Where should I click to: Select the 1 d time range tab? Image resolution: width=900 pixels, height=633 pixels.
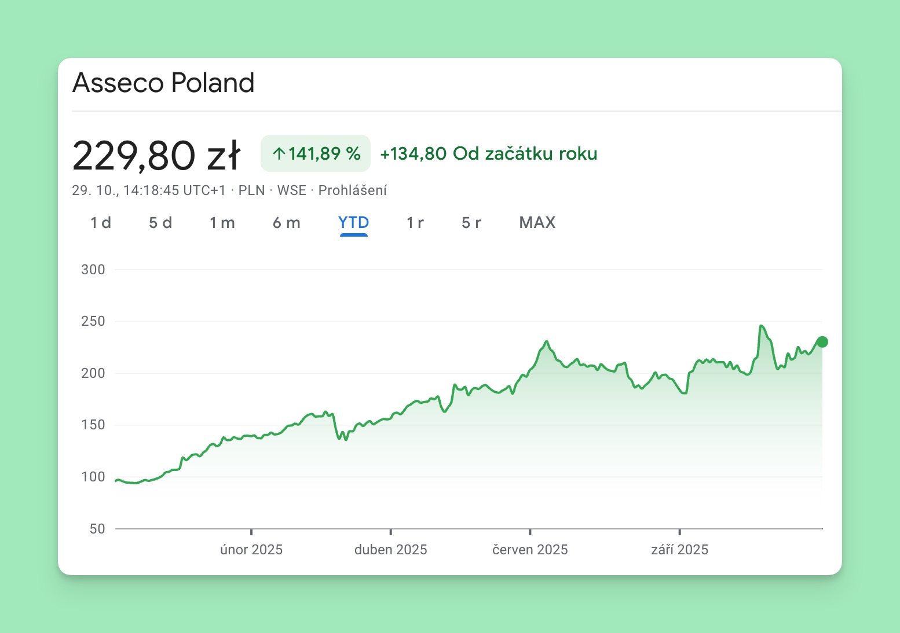[101, 223]
